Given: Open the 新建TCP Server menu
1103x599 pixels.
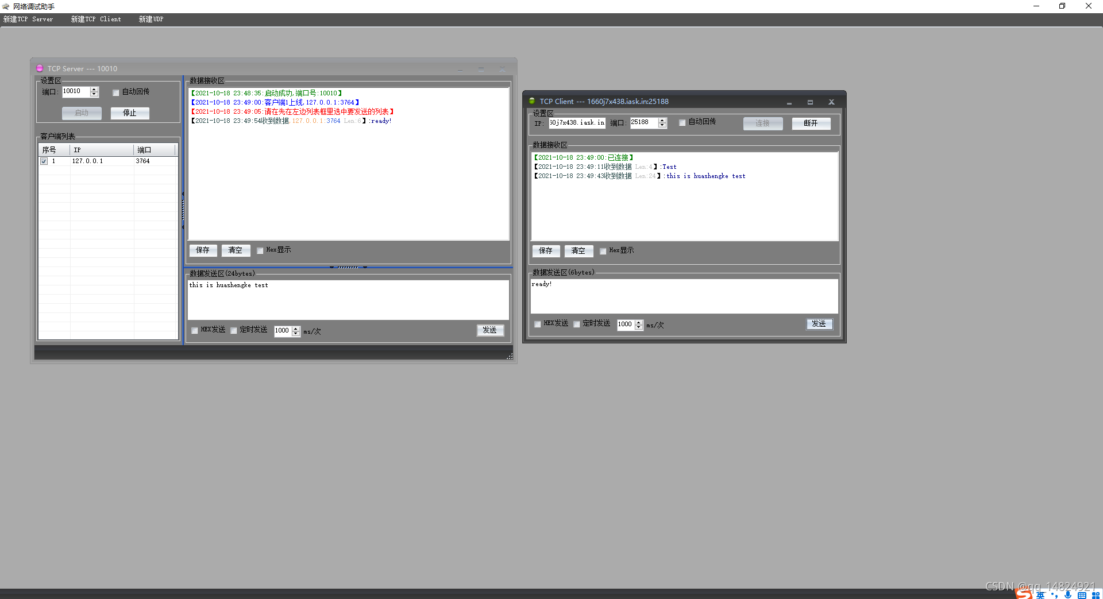Looking at the screenshot, I should (x=28, y=20).
